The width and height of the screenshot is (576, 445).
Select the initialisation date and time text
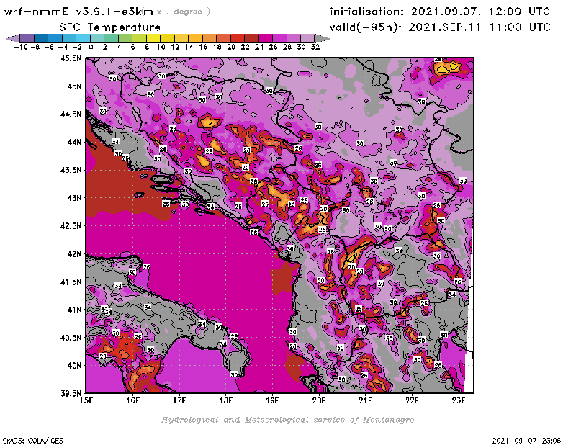(439, 12)
